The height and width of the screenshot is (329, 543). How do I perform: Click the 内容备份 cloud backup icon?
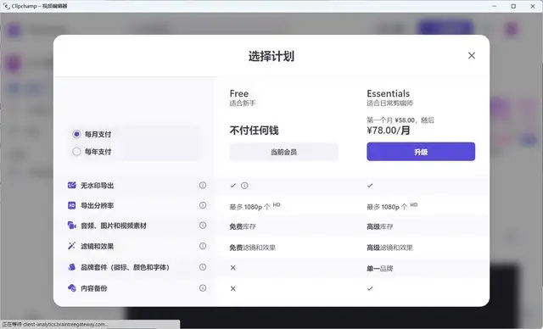click(71, 287)
